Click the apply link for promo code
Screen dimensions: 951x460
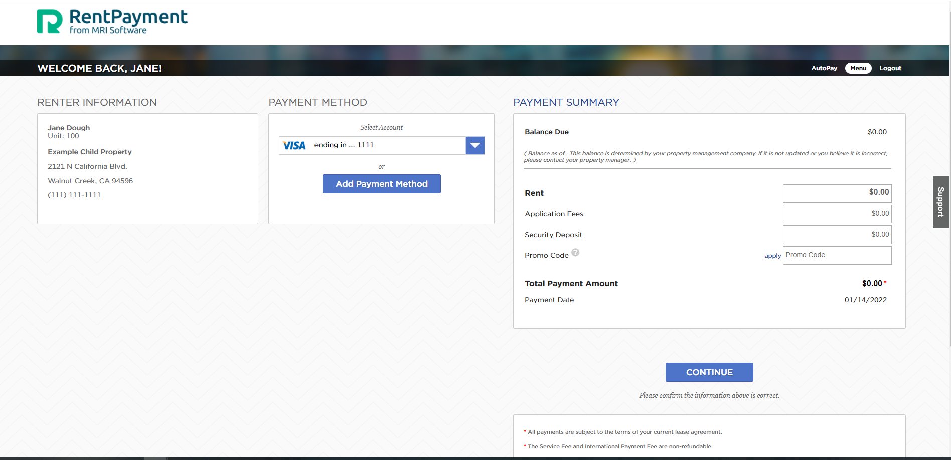[x=772, y=256]
